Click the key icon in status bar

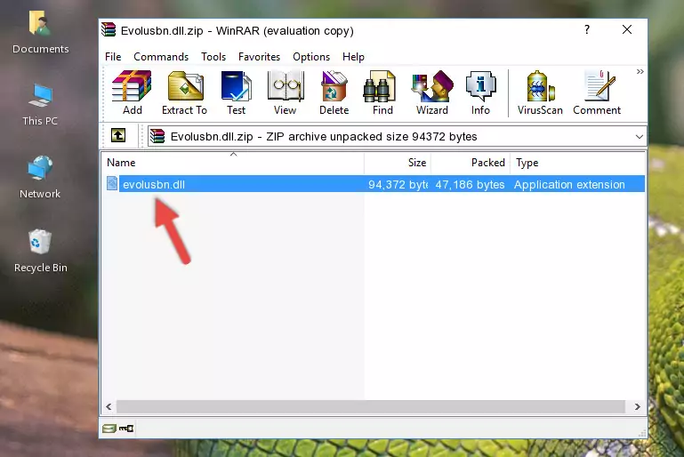click(126, 429)
